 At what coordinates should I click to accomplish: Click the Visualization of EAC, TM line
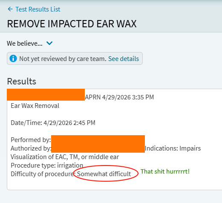point(65,157)
